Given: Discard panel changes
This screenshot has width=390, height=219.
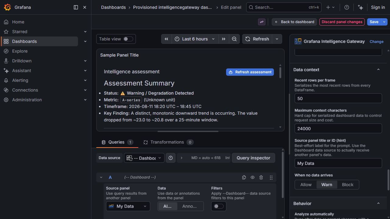Looking at the screenshot, I should (x=342, y=22).
